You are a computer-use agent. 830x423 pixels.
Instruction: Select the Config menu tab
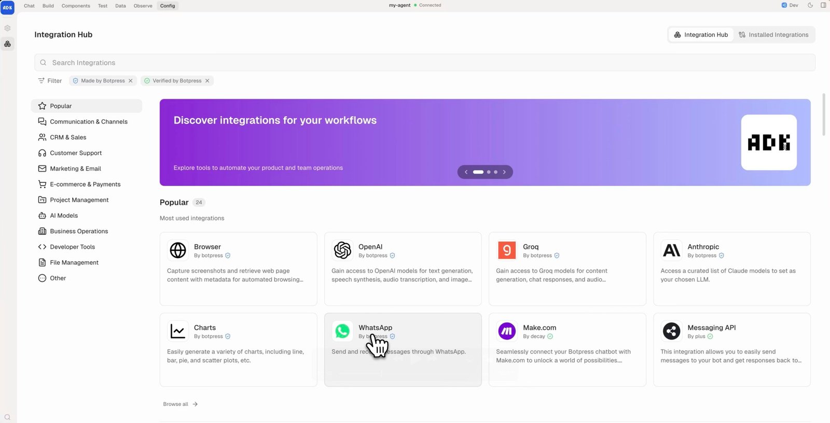click(168, 6)
